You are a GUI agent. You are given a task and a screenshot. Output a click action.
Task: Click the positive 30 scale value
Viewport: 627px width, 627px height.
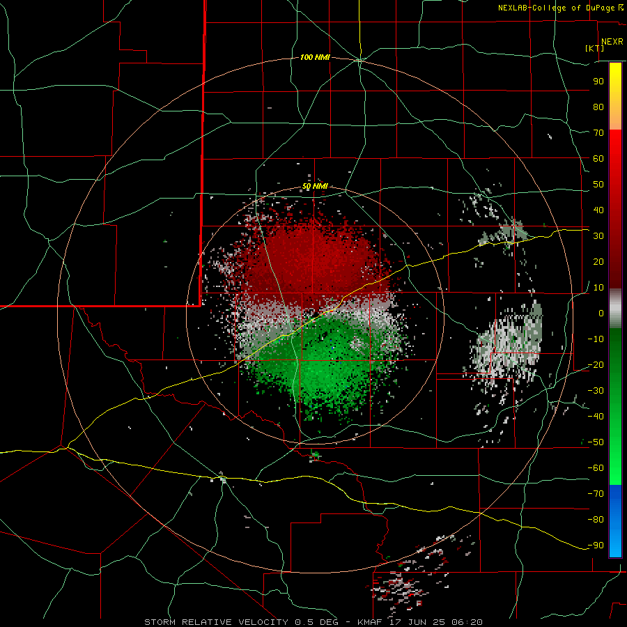point(598,236)
